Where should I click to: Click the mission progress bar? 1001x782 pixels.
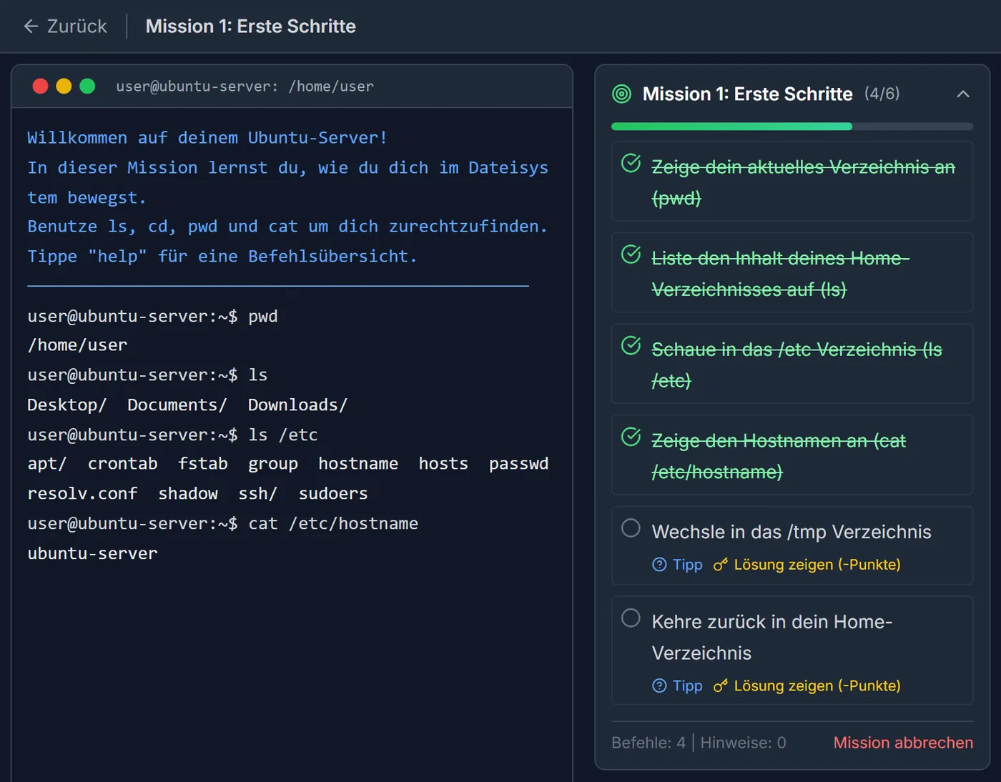[x=792, y=127]
